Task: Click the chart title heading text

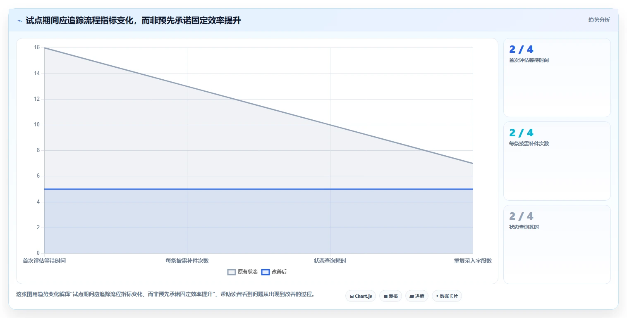Action: 133,21
